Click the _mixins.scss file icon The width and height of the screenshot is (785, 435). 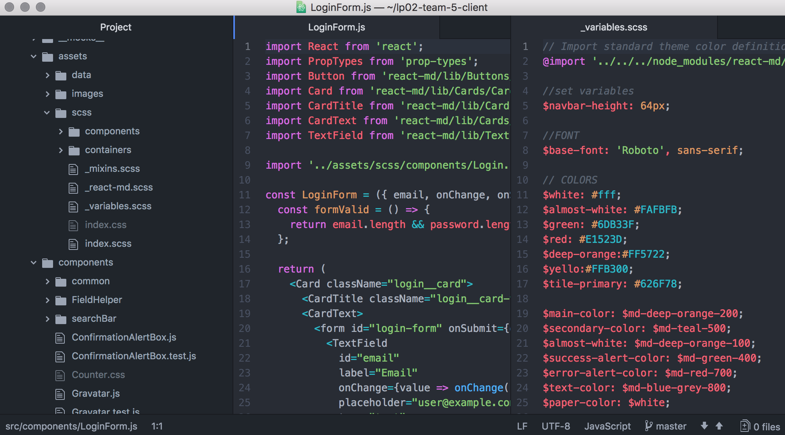click(x=73, y=169)
